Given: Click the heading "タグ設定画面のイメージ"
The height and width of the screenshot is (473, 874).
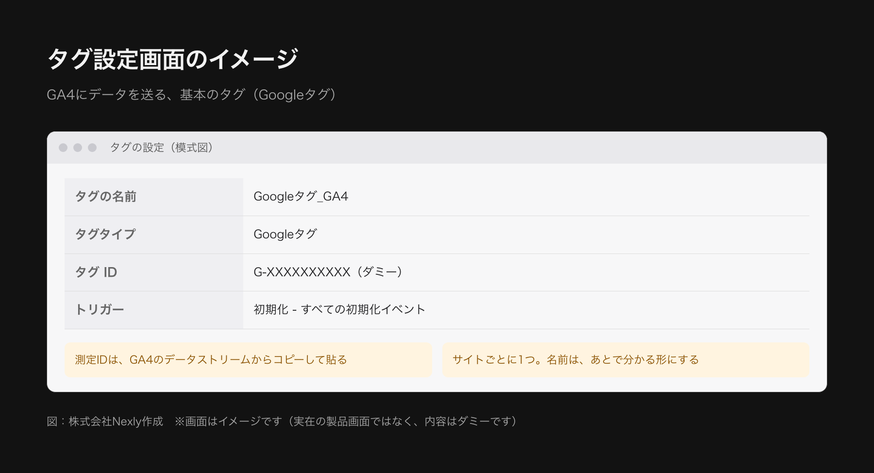Looking at the screenshot, I should (172, 59).
